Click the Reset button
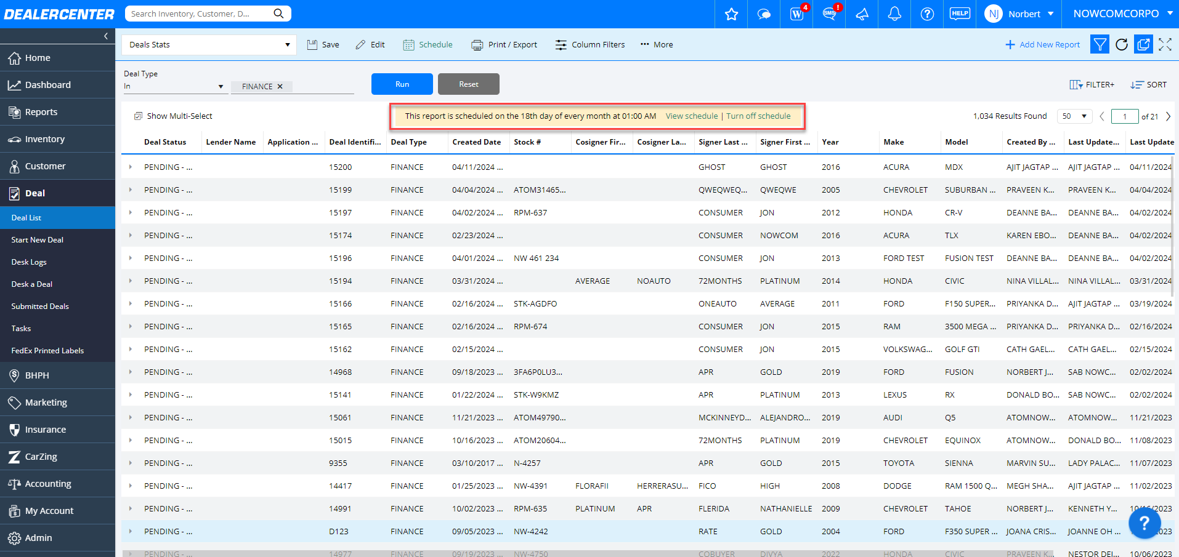 pyautogui.click(x=469, y=84)
